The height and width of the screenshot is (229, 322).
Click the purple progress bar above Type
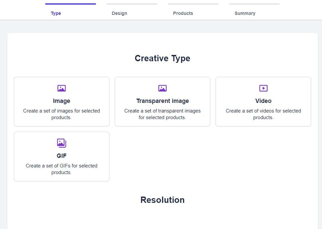(x=70, y=4)
